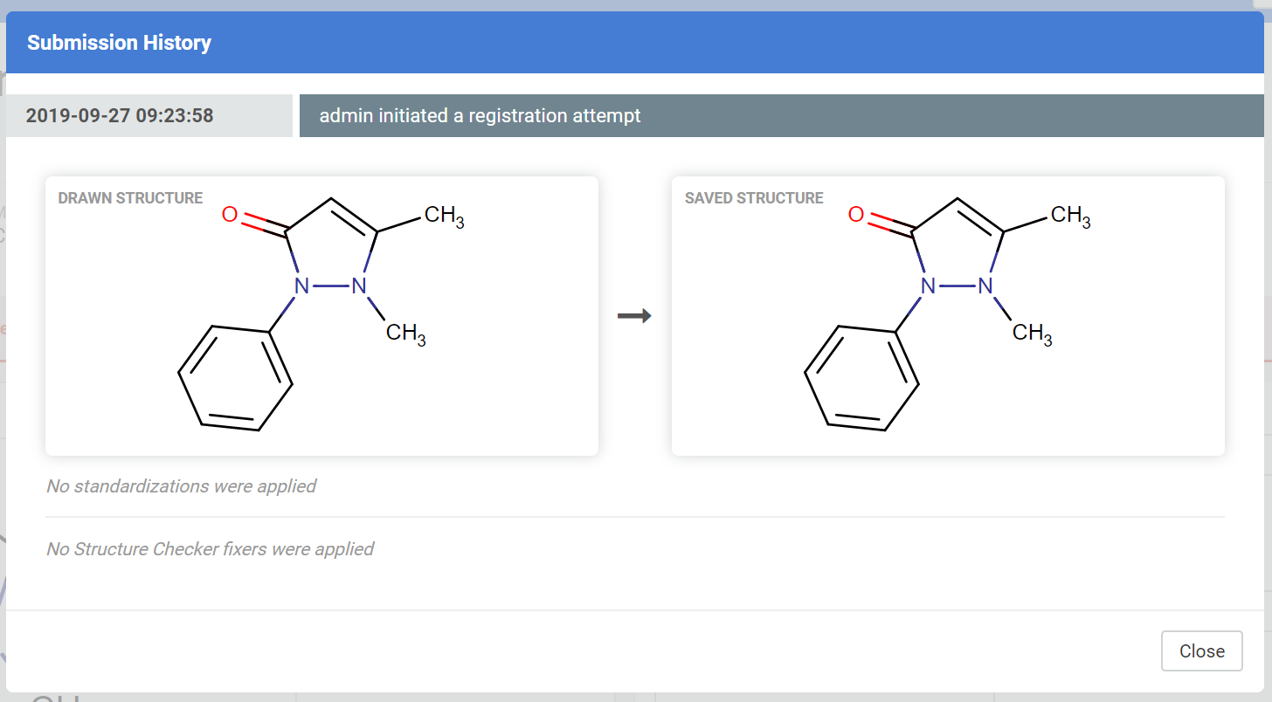Click upper CH3 group in drawn structure
Screen dimensions: 1272x702
444,216
